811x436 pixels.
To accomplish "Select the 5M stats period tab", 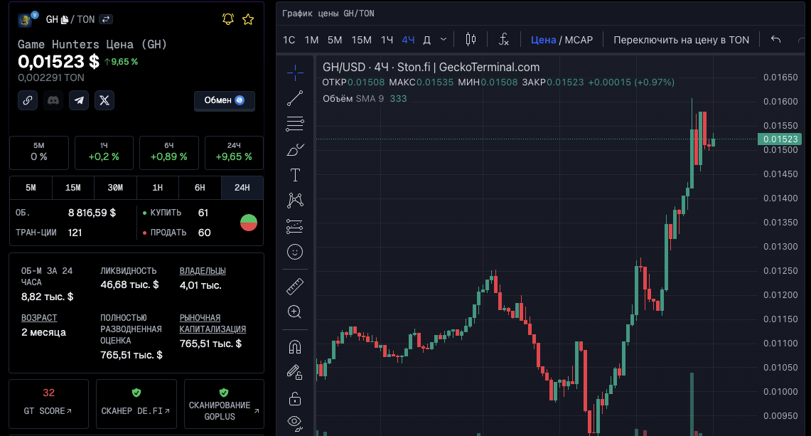I will coord(31,188).
